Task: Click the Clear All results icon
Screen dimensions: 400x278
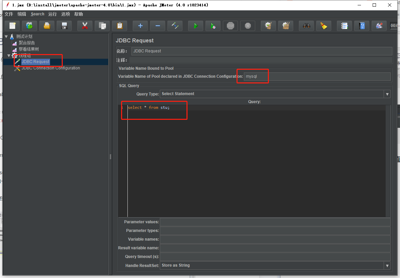Action: point(286,26)
